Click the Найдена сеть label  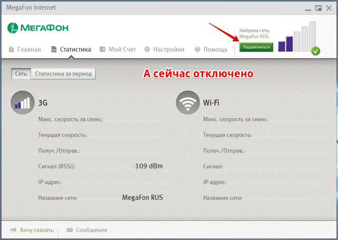(x=255, y=31)
